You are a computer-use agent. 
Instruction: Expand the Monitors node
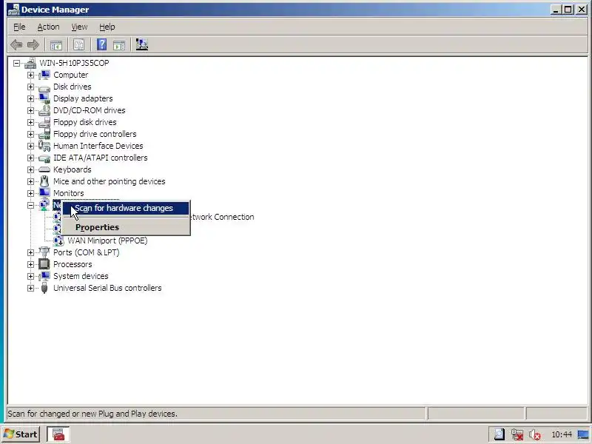tap(30, 193)
